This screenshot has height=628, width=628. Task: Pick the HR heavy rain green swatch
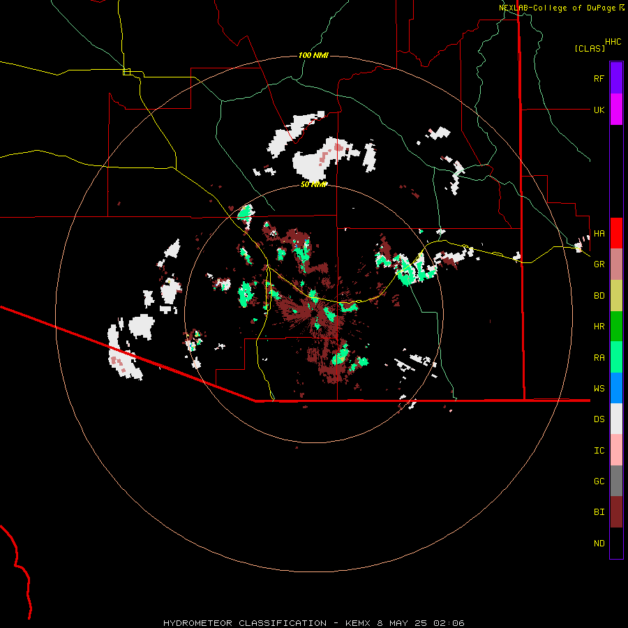(x=616, y=326)
